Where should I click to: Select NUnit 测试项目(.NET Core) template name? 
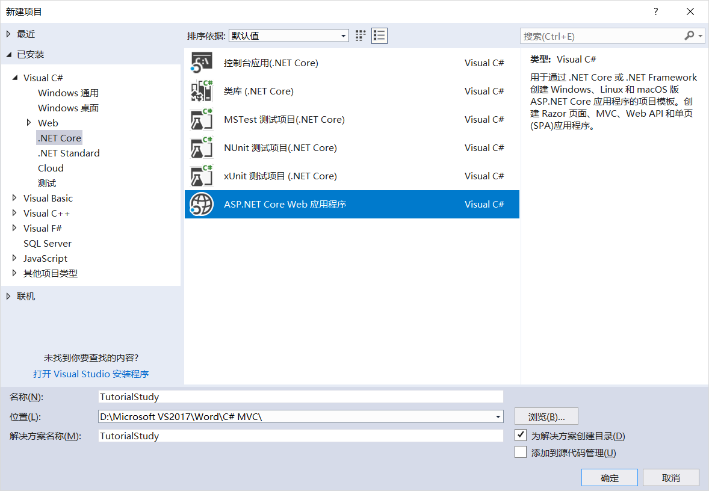[x=280, y=148]
